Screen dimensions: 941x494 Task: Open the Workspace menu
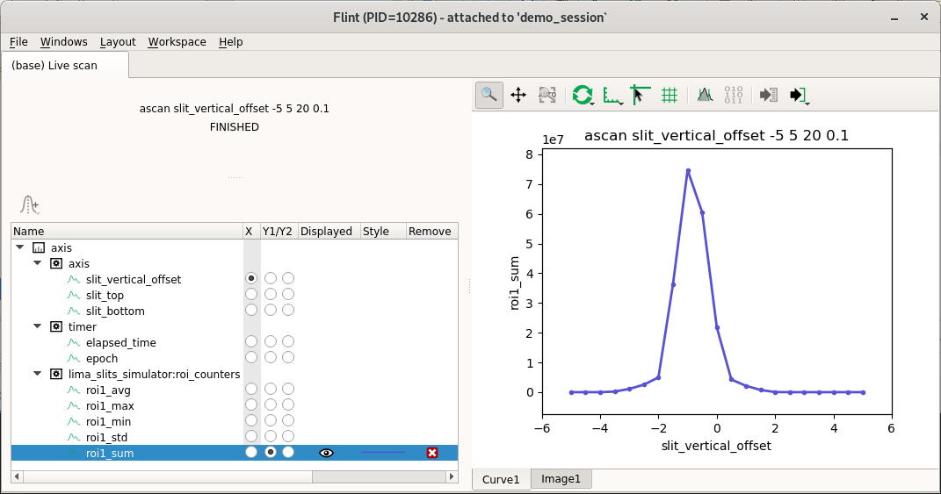(x=177, y=42)
